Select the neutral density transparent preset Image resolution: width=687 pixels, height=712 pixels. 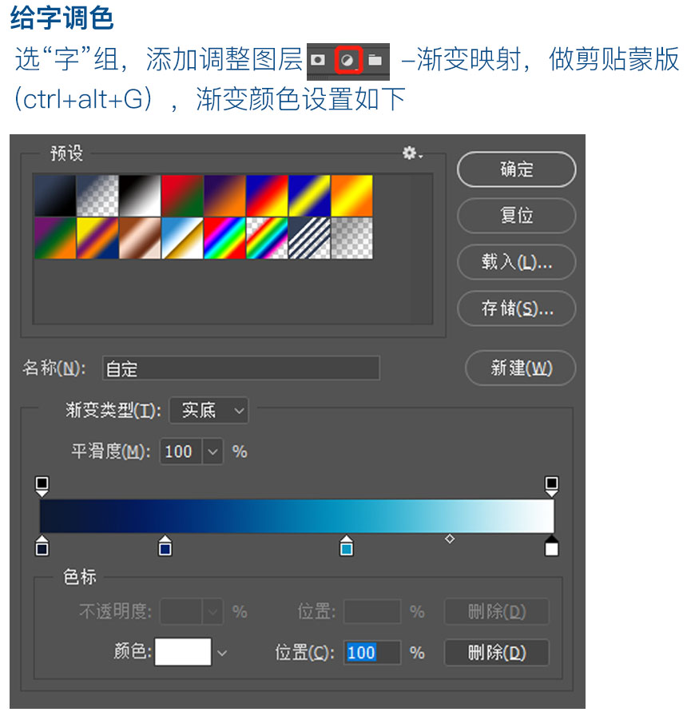tap(351, 238)
